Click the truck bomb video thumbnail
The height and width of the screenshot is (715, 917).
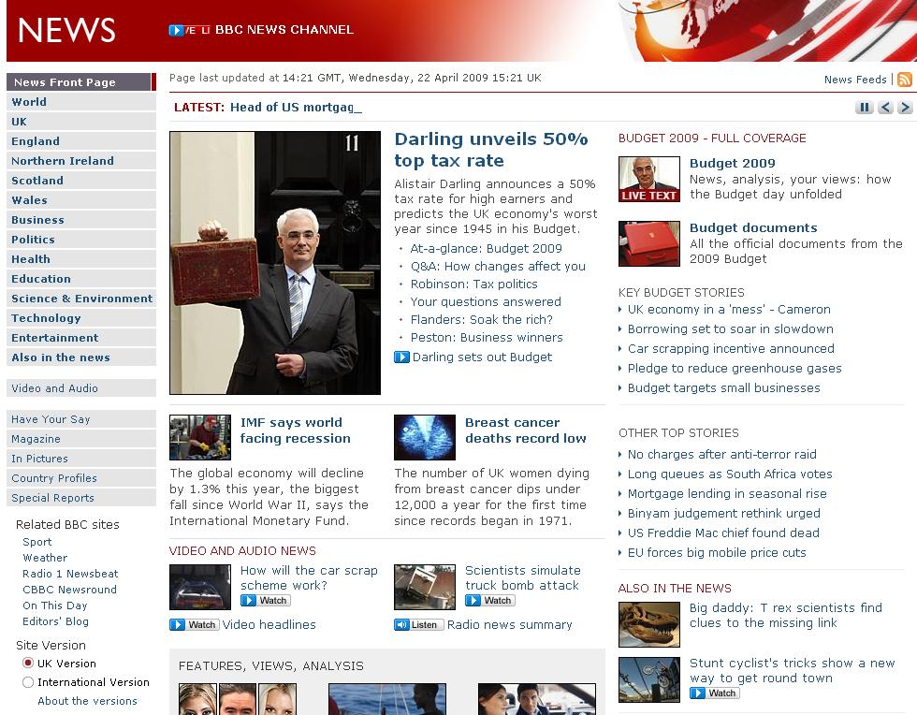point(425,587)
